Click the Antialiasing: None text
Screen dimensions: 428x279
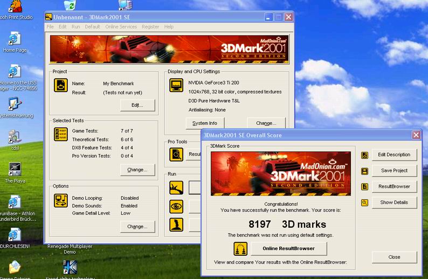tap(207, 110)
